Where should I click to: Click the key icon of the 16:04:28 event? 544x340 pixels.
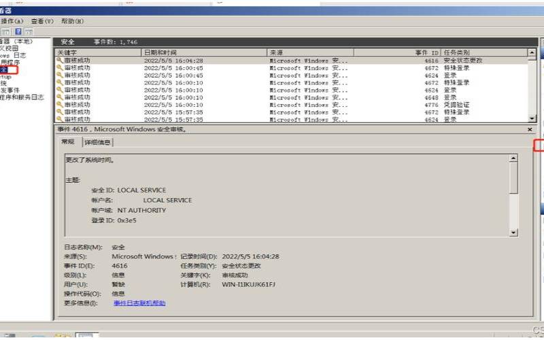coord(60,61)
